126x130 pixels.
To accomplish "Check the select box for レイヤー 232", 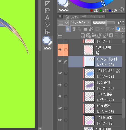I will [66, 73].
